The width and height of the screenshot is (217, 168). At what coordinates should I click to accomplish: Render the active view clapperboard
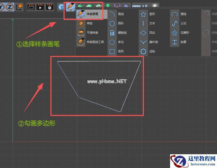pyautogui.click(x=31, y=7)
